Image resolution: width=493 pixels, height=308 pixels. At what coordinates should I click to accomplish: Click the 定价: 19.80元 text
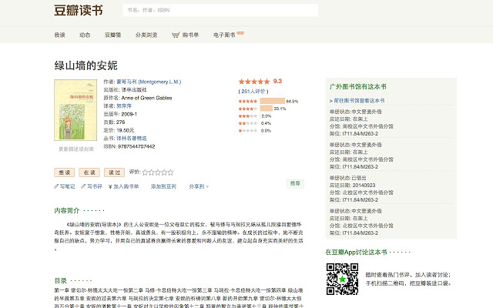pyautogui.click(x=119, y=130)
